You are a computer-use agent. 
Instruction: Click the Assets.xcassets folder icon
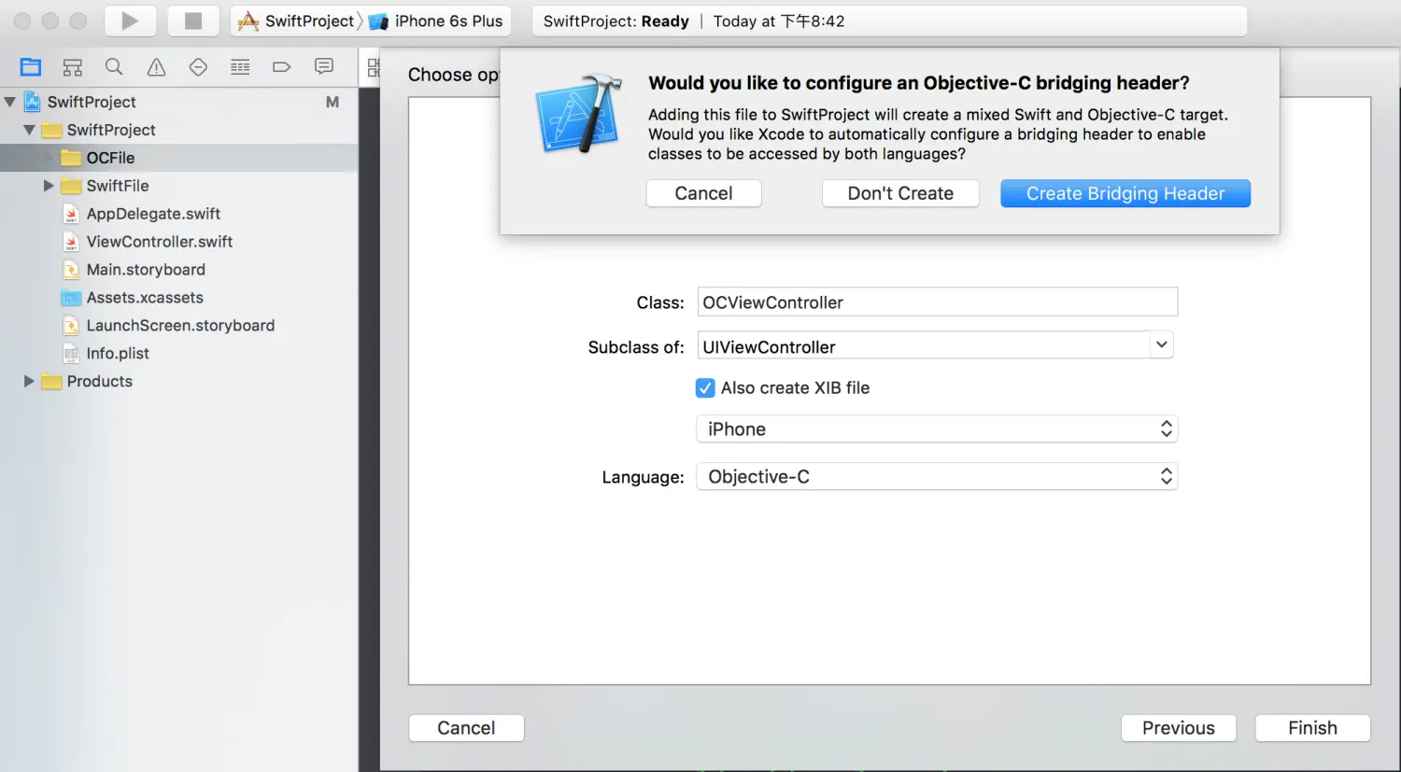71,298
